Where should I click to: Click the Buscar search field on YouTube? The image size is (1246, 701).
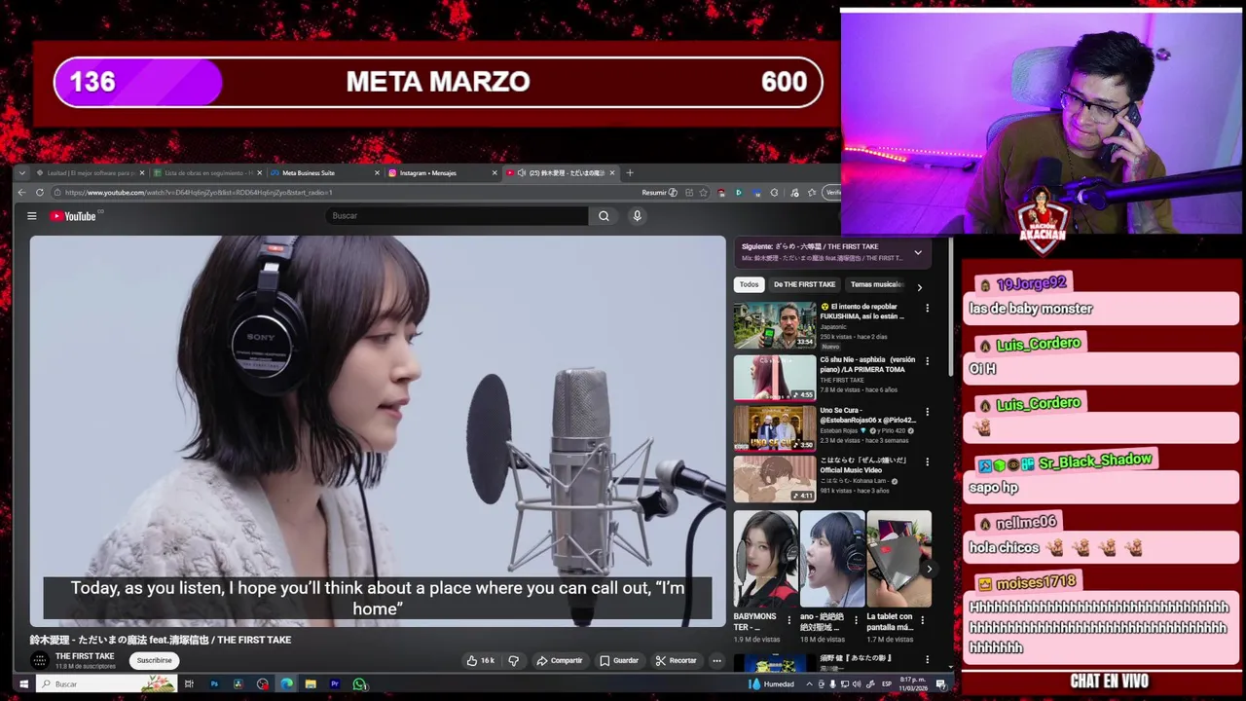[x=458, y=216]
